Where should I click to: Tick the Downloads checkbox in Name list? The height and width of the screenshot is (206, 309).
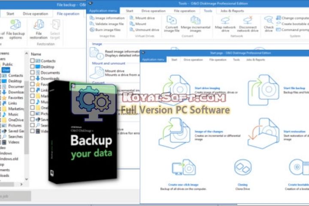pos(33,78)
